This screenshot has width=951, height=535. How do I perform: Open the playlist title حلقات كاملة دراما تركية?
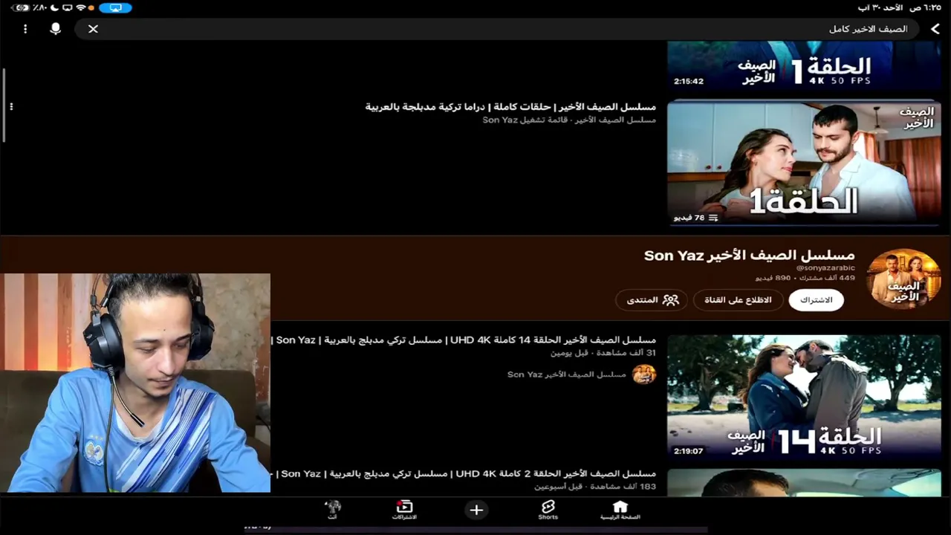click(x=510, y=107)
